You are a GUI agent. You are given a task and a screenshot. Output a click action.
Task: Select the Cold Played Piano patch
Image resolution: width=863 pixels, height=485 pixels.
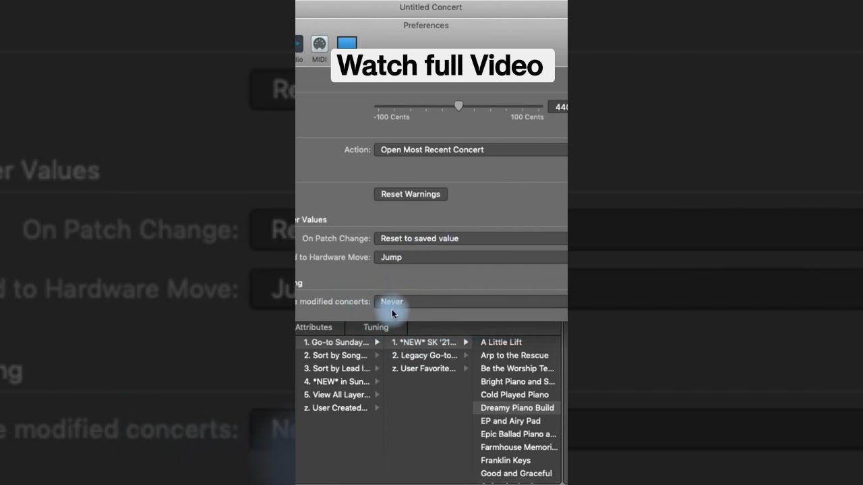coord(514,395)
